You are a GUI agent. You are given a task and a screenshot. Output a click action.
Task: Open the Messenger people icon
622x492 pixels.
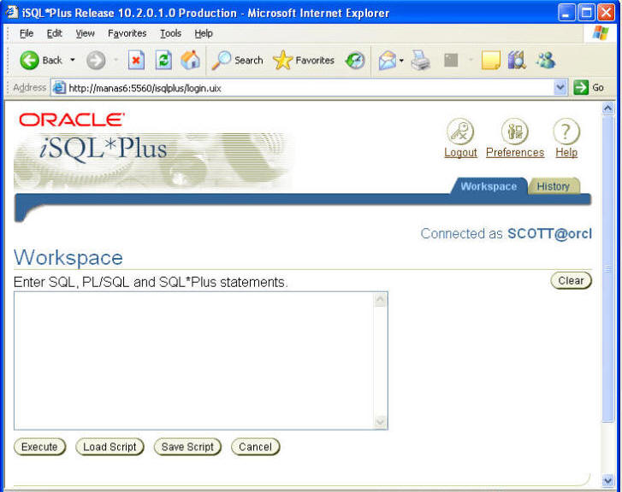click(x=546, y=60)
